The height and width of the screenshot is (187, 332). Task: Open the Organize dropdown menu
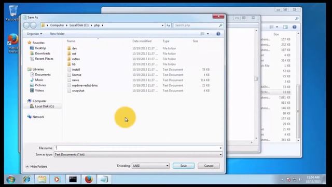click(34, 34)
